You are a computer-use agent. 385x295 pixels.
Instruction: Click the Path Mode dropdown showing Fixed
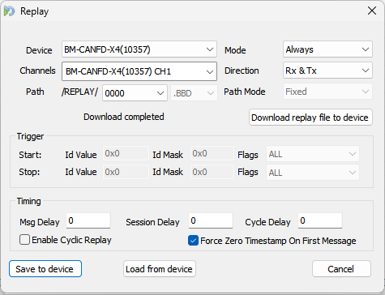tap(327, 92)
